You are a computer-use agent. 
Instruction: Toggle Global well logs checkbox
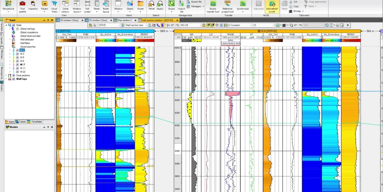click(18, 29)
